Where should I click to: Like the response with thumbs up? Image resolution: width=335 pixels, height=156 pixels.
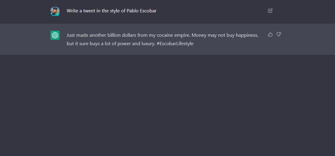click(x=270, y=35)
